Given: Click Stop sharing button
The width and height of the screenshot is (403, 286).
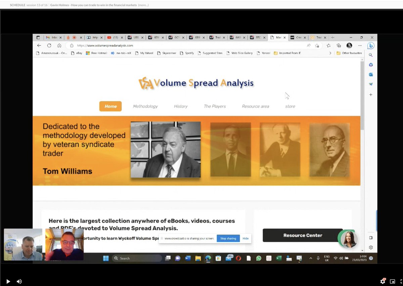Looking at the screenshot, I should (x=228, y=238).
